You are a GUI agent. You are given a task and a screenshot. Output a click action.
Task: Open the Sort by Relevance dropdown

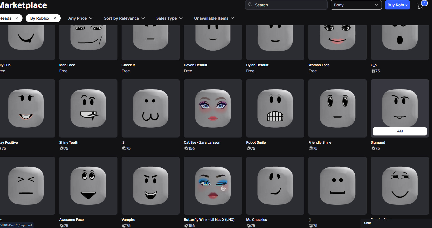click(124, 18)
